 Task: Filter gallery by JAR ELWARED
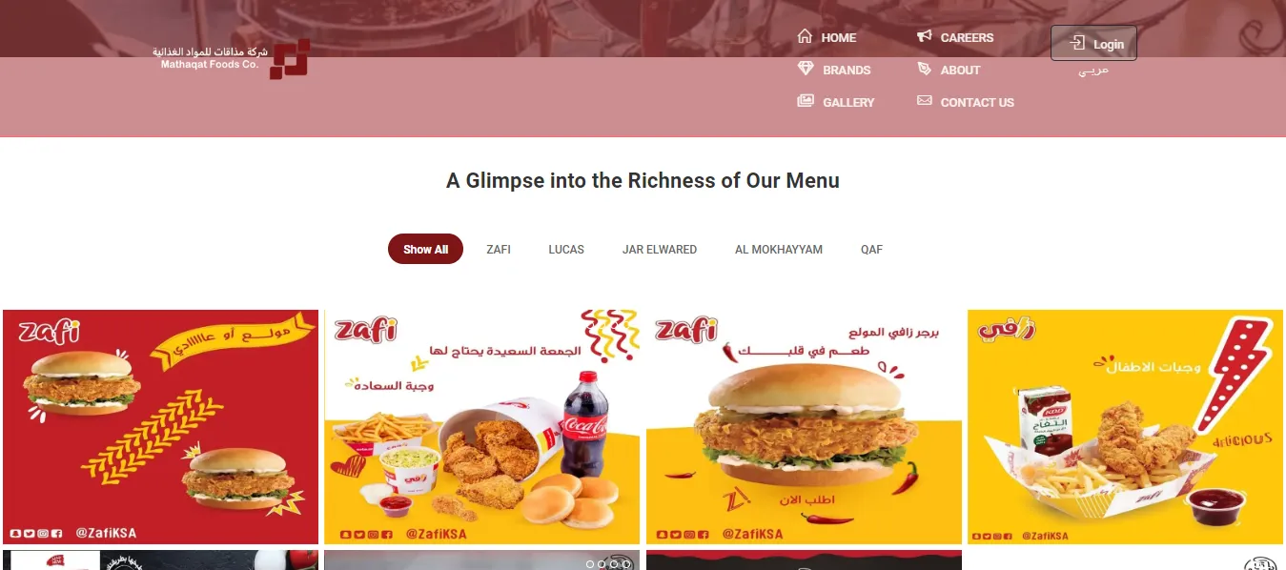tap(660, 250)
